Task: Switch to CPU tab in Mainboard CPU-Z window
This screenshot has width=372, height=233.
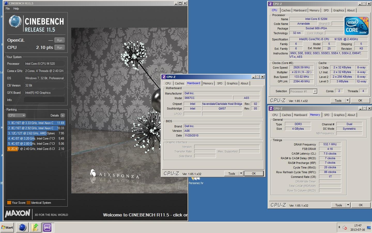Action: tap(168, 83)
